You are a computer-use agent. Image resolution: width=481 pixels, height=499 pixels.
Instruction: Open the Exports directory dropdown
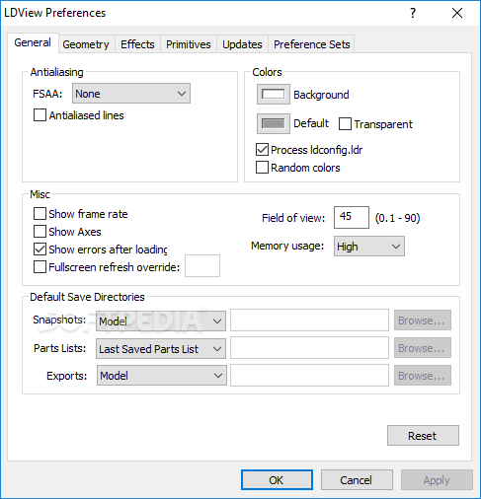coord(162,376)
